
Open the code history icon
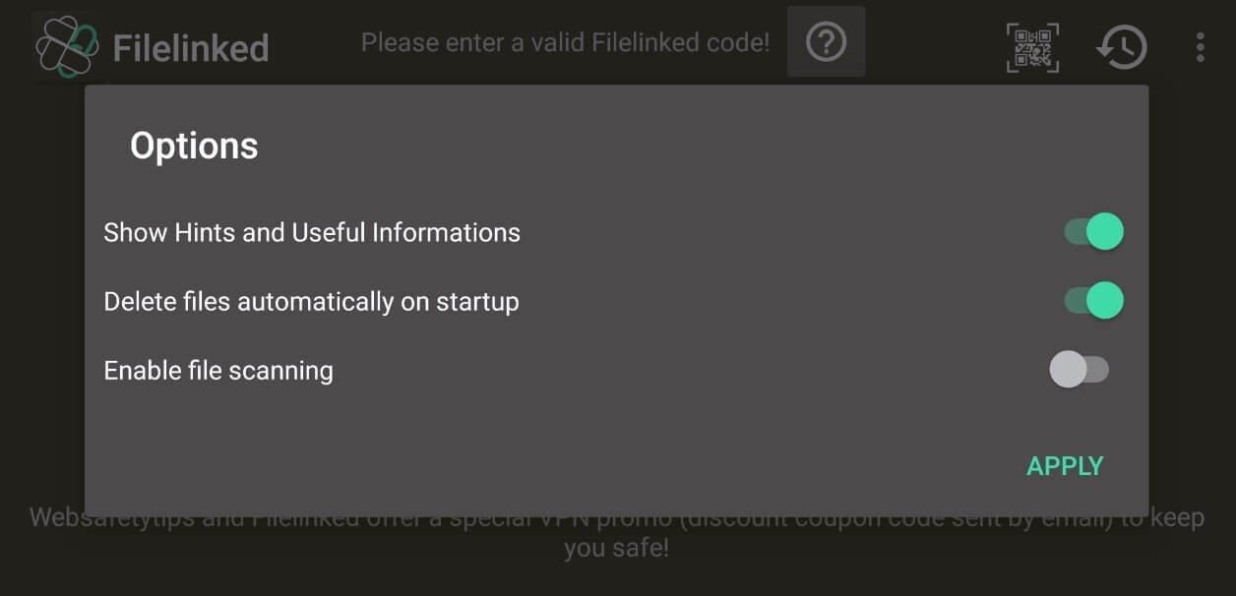pyautogui.click(x=1121, y=46)
